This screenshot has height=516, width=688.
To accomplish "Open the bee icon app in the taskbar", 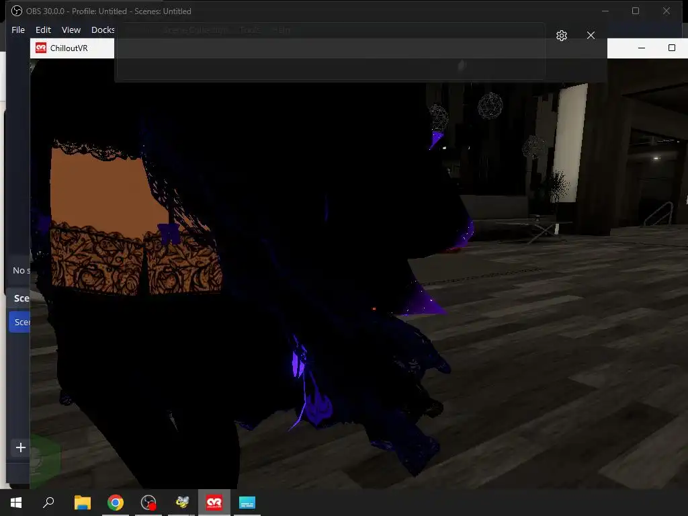I will (181, 503).
